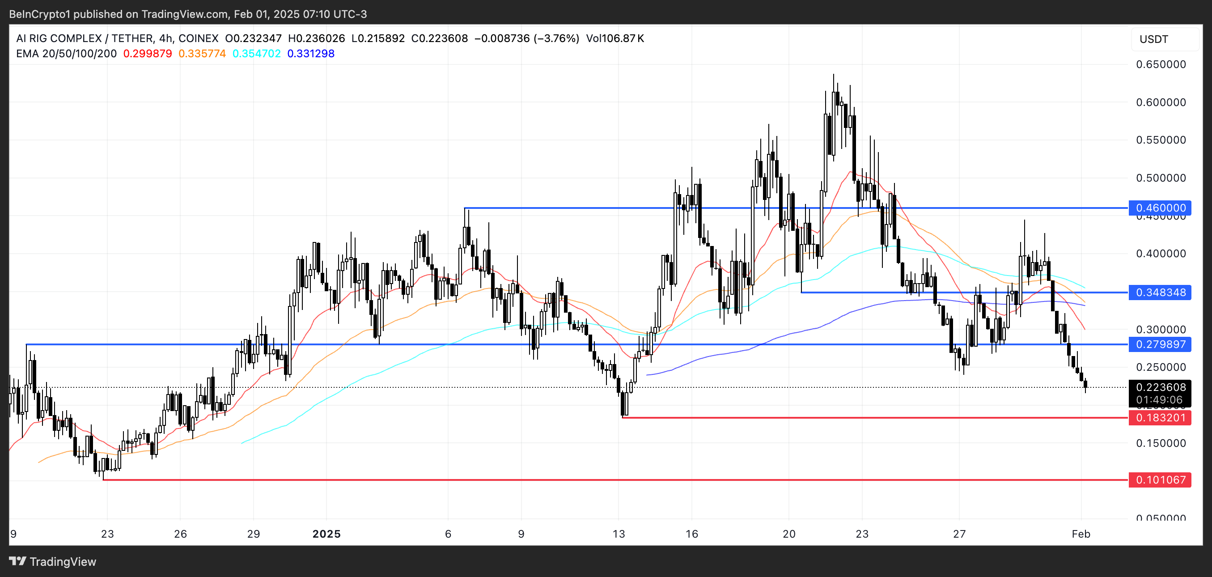Click the AI RIG COMPLEX / TETHER symbol title
The image size is (1212, 577).
pyautogui.click(x=85, y=38)
